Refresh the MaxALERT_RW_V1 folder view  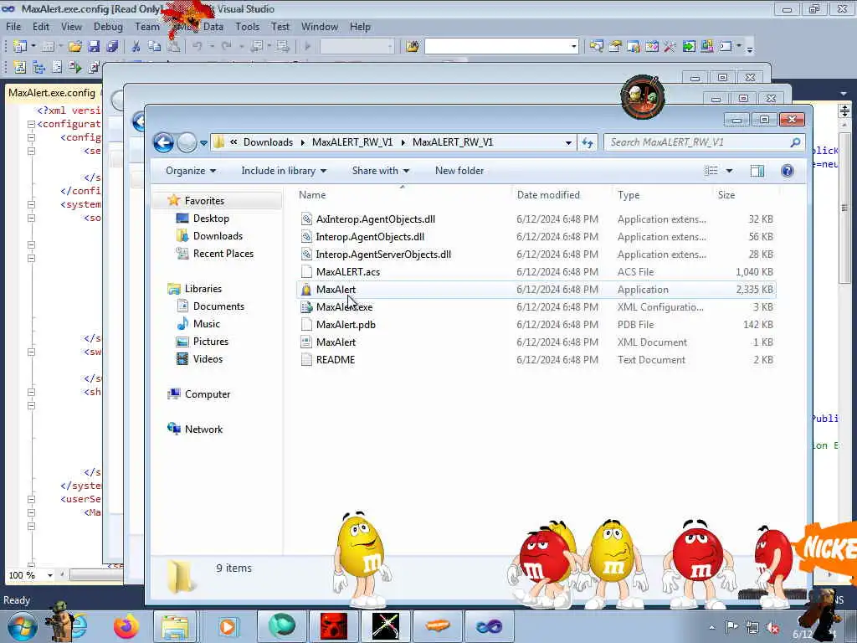point(588,142)
